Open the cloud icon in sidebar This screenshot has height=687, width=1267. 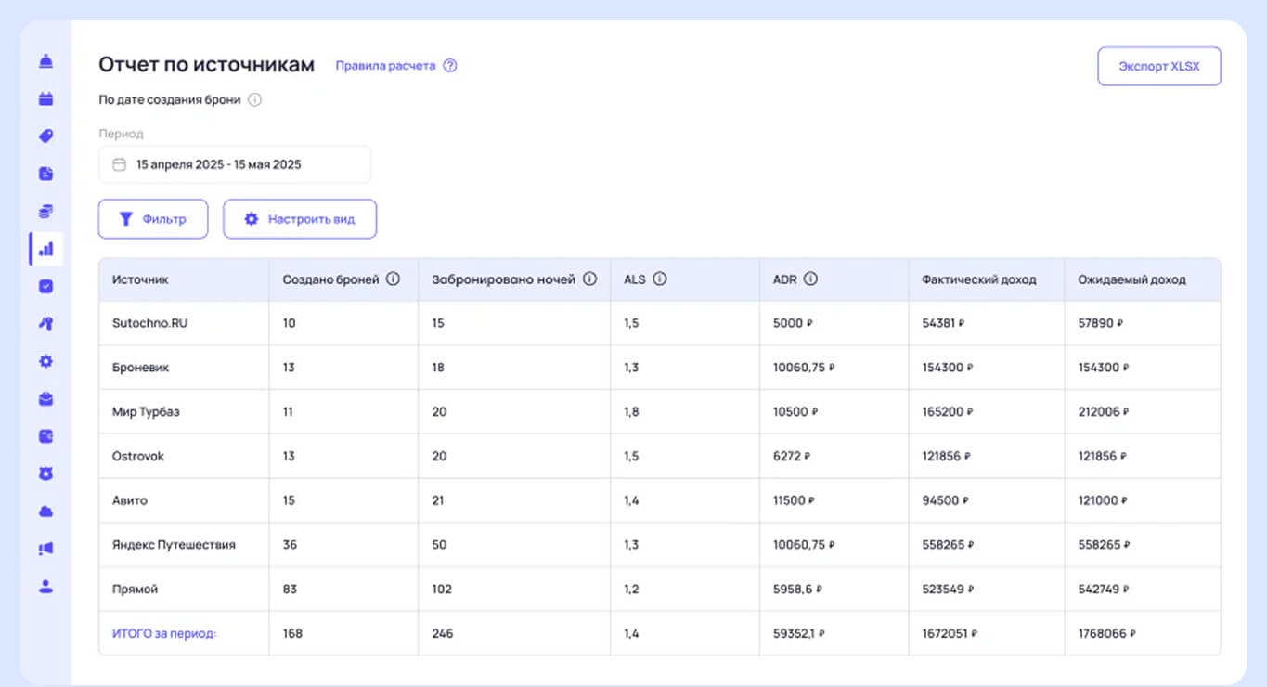(45, 512)
